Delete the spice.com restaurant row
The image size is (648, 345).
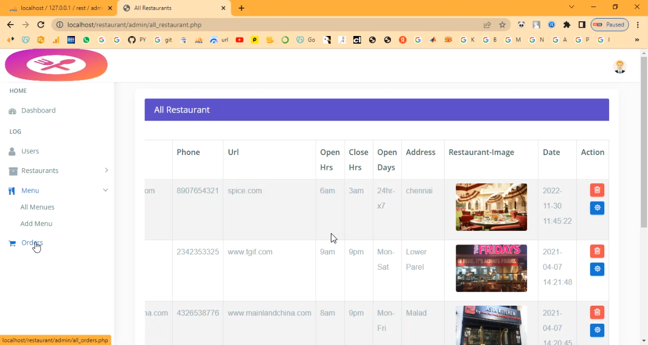point(597,190)
